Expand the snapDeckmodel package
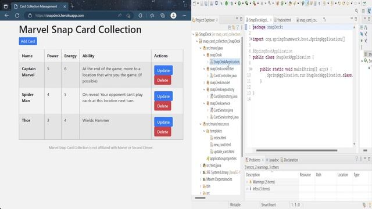This screenshot has height=209, width=372. tap(204, 82)
